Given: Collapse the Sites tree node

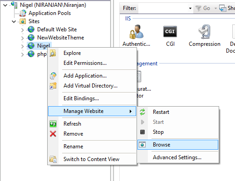Looking at the screenshot, I should coord(14,21).
